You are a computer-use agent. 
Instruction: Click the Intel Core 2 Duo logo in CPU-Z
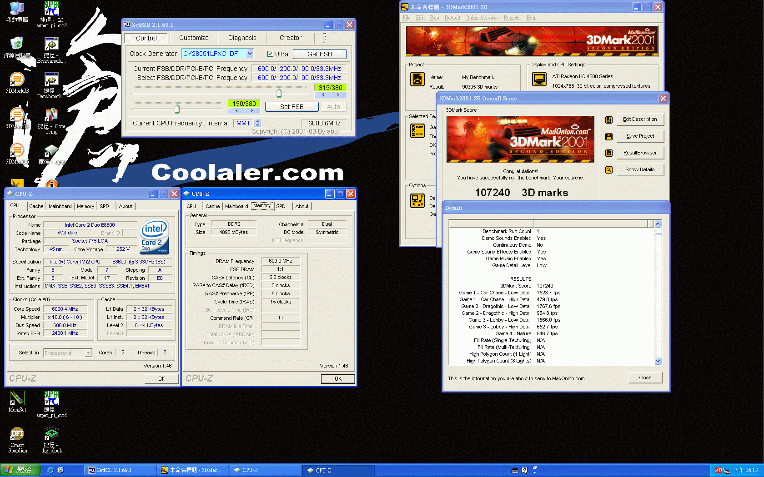155,237
